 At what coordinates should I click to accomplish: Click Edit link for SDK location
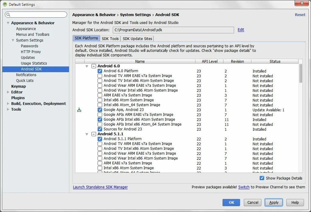[x=241, y=30]
